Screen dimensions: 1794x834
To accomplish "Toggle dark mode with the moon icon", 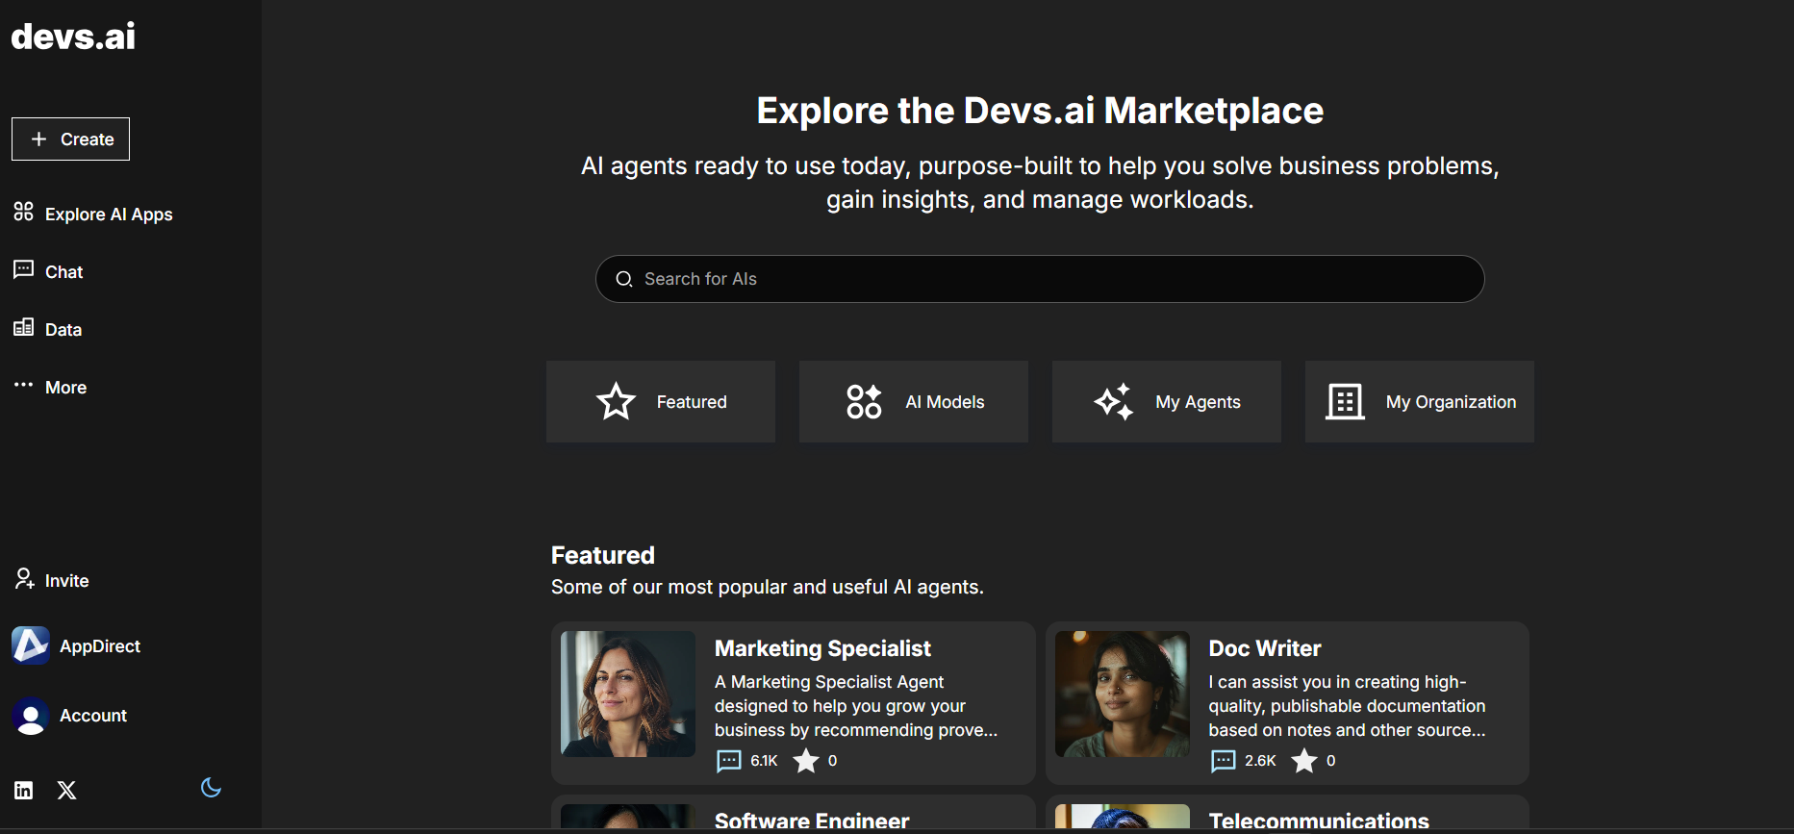I will click(211, 788).
